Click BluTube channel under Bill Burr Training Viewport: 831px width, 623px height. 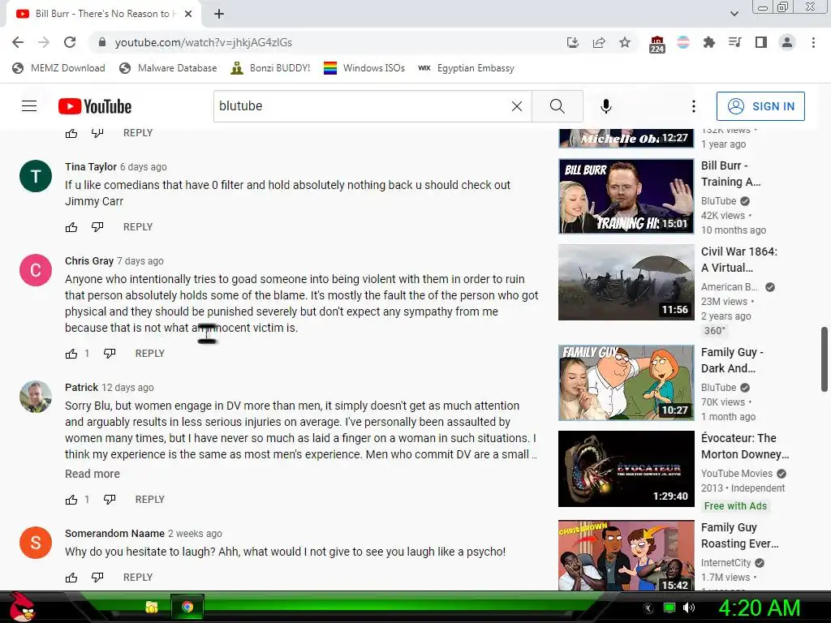pos(719,201)
